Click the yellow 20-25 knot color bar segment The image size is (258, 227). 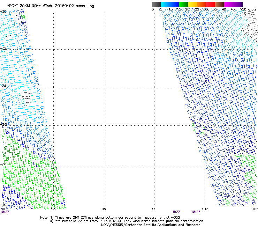point(192,4)
